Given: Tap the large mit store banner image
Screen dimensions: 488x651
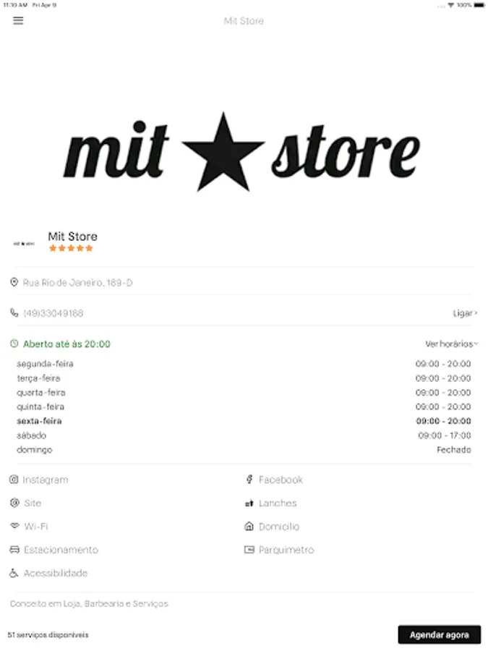Looking at the screenshot, I should click(x=242, y=152).
